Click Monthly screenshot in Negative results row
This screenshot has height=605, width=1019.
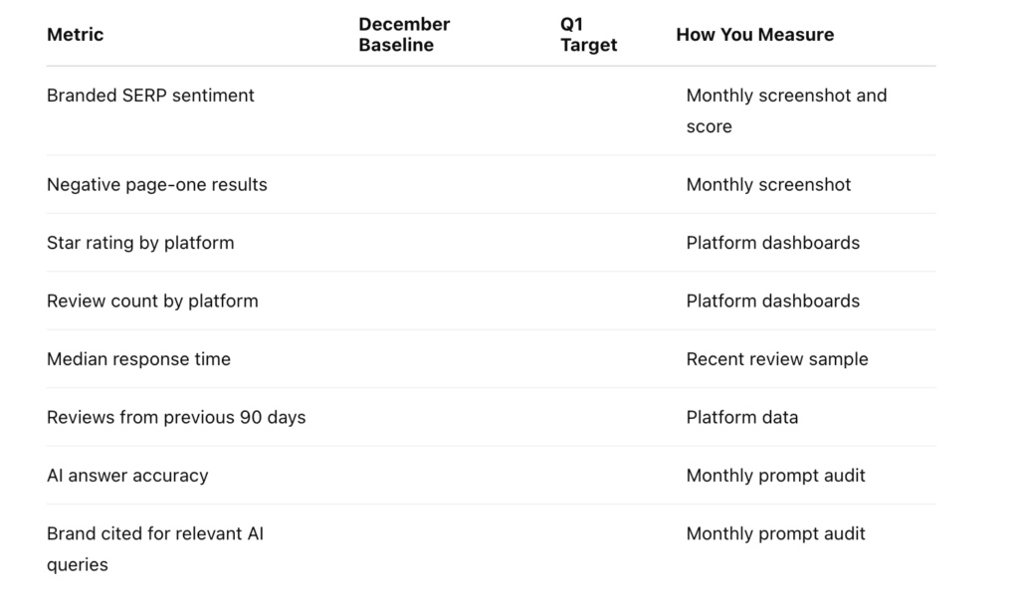click(x=768, y=184)
